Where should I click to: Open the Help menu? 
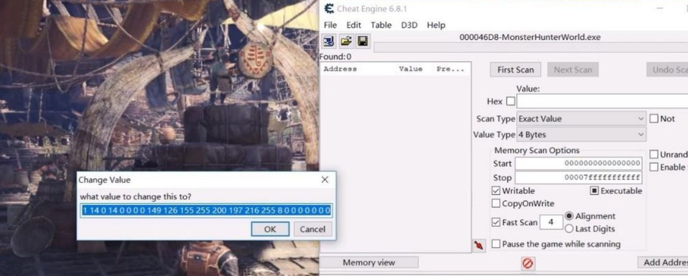point(436,25)
